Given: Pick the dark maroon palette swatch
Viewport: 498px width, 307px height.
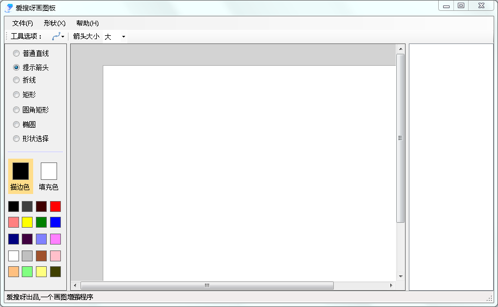Looking at the screenshot, I should [41, 206].
